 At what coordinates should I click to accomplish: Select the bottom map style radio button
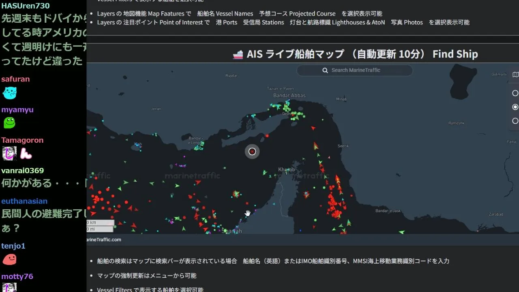[515, 121]
